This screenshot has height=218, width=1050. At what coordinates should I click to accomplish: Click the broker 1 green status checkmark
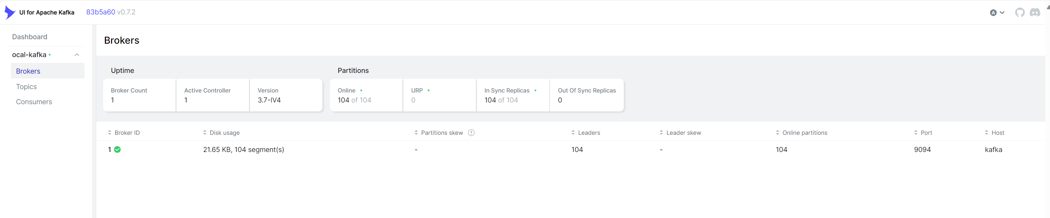(x=117, y=150)
